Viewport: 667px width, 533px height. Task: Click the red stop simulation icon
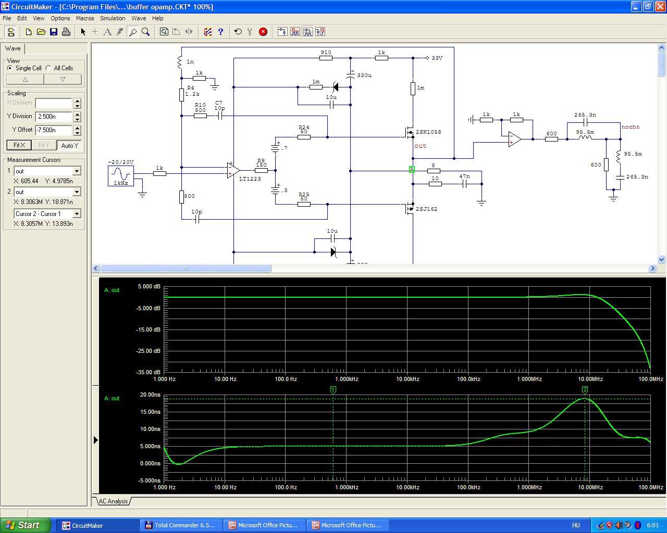(263, 32)
